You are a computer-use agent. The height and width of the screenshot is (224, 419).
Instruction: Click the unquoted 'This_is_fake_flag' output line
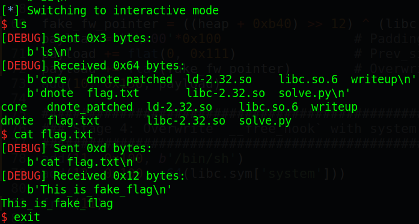57,204
